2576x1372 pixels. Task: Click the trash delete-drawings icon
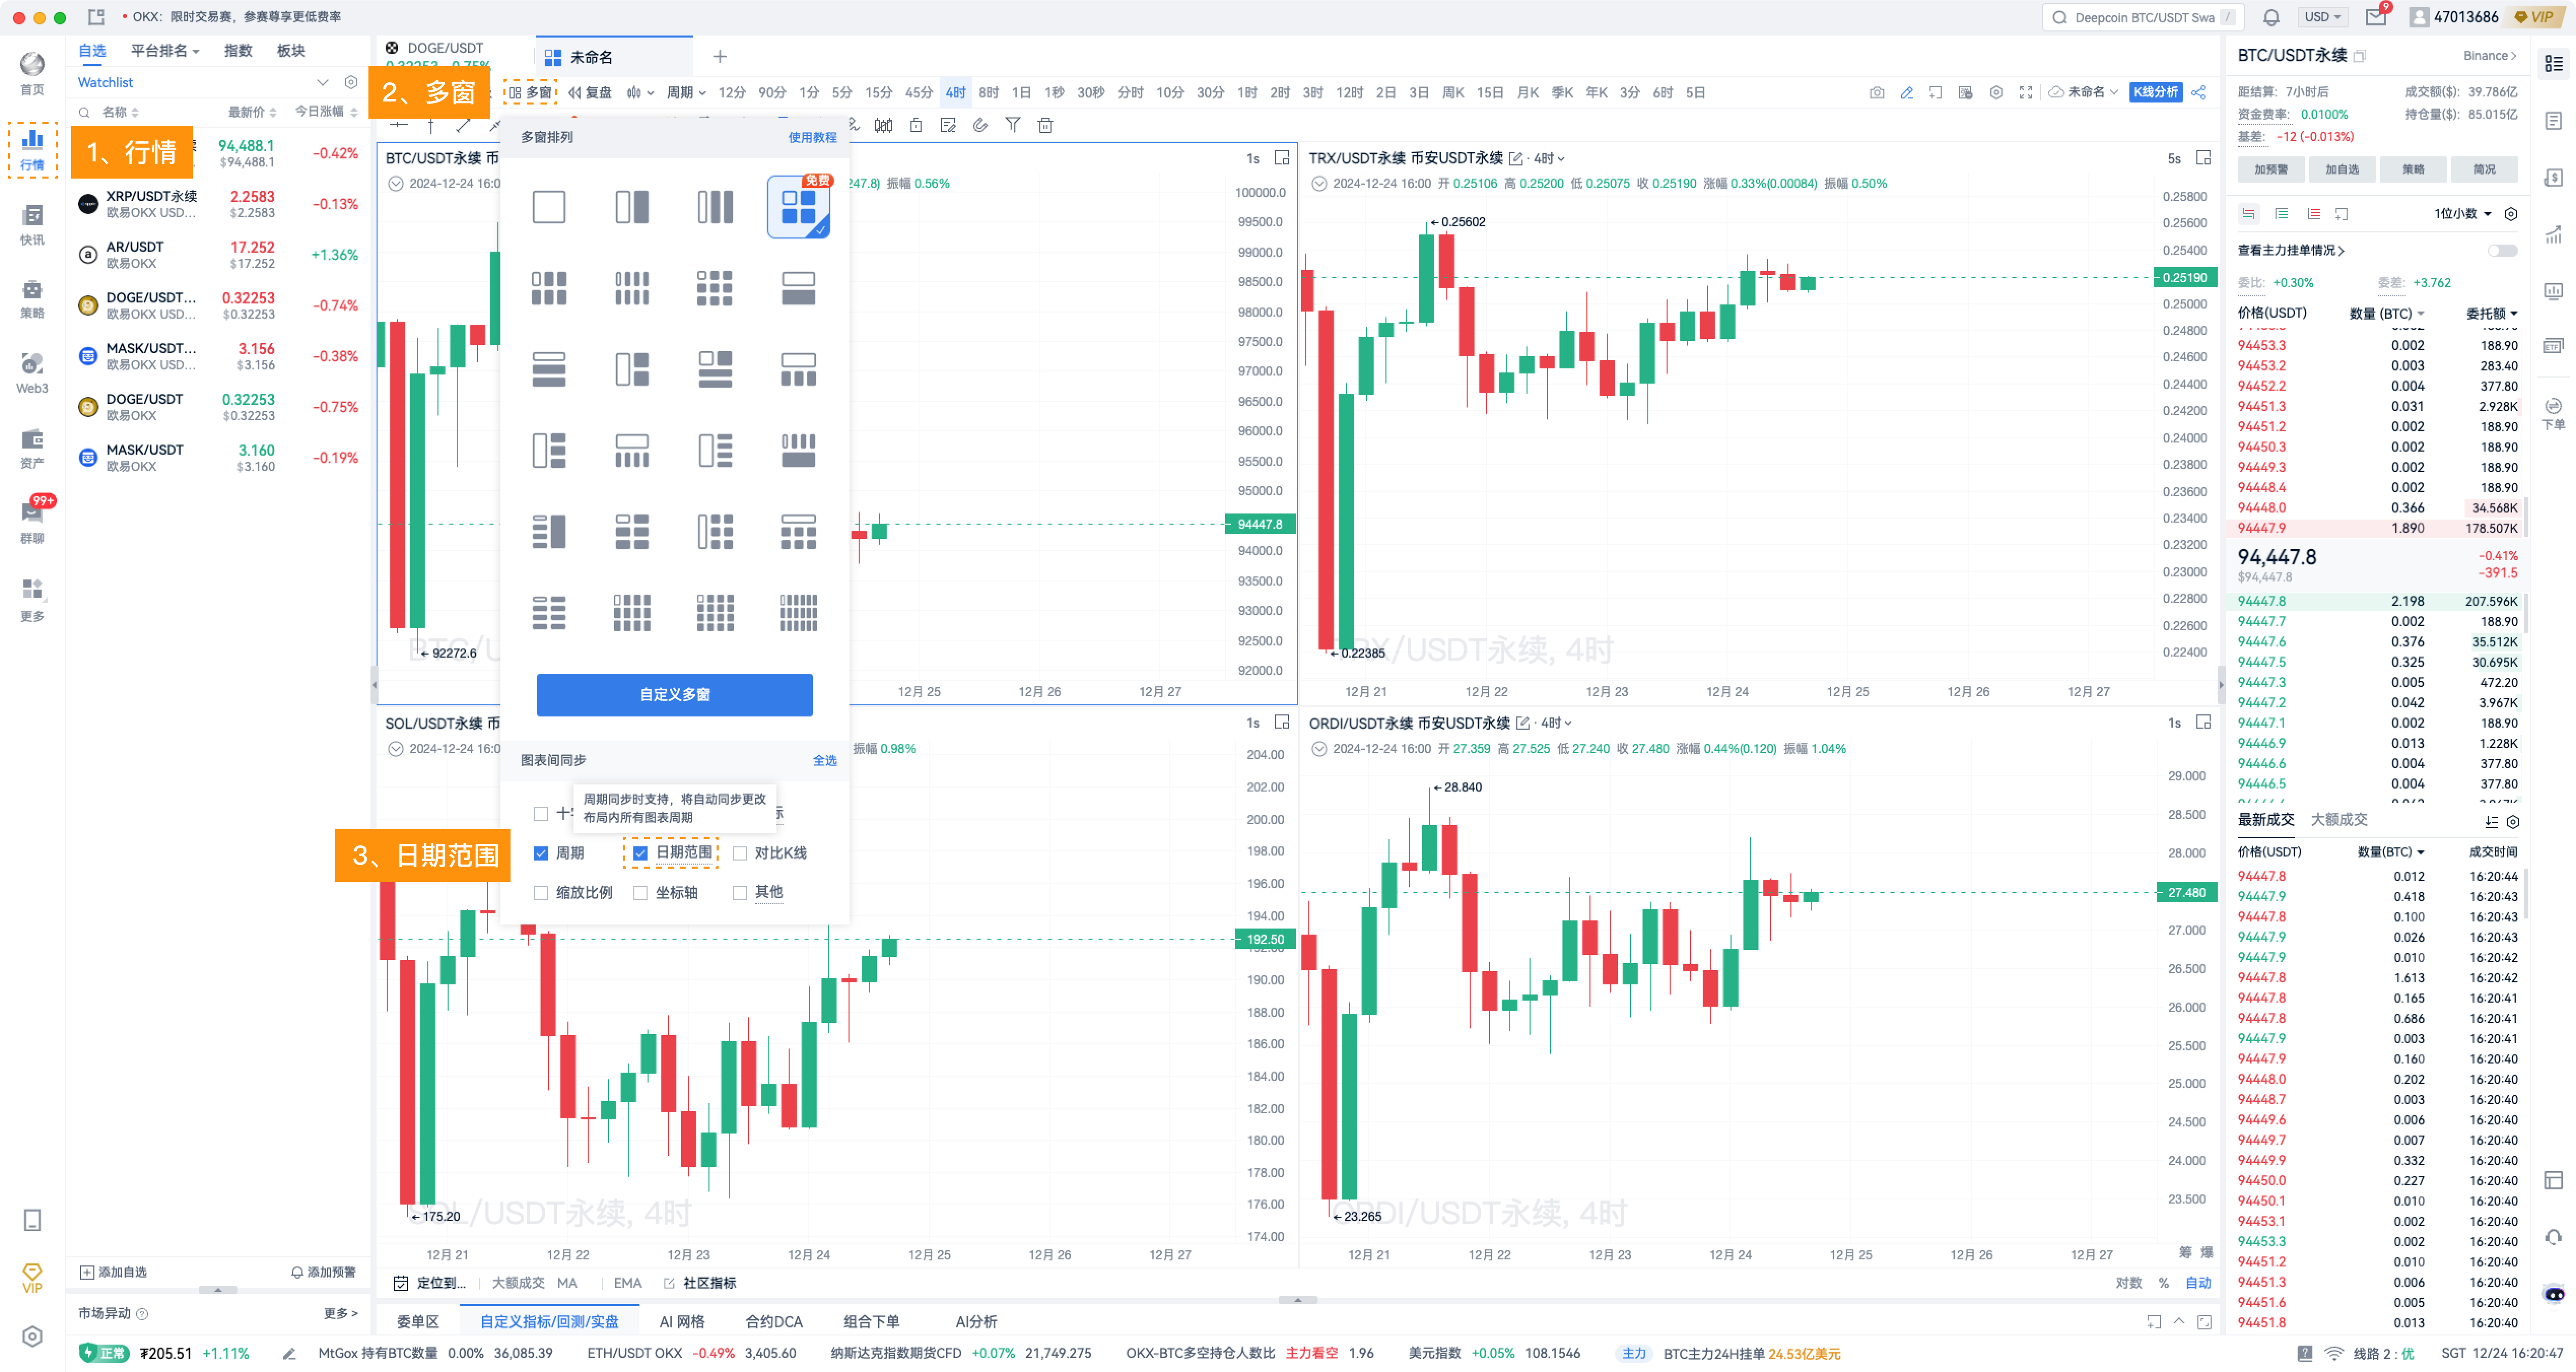pos(1045,125)
